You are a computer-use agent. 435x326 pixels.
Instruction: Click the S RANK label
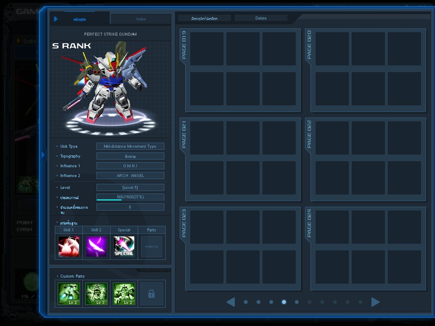coord(71,46)
